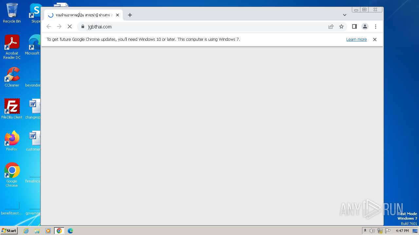Select the loading Thai-titled tab
This screenshot has height=235, width=419.
pyautogui.click(x=83, y=15)
